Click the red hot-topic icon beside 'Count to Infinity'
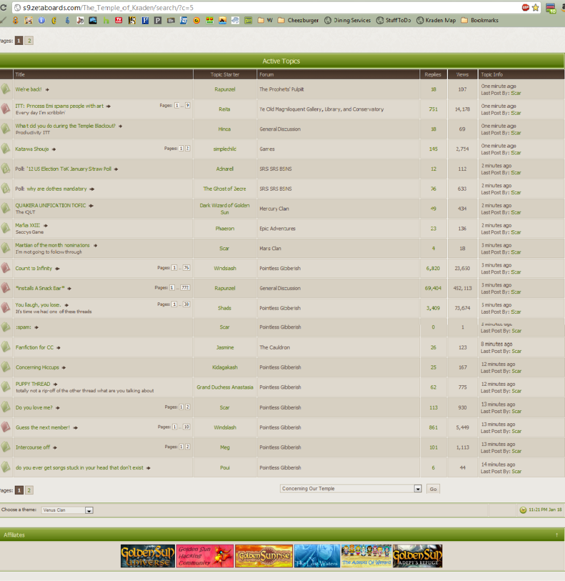 click(x=6, y=268)
